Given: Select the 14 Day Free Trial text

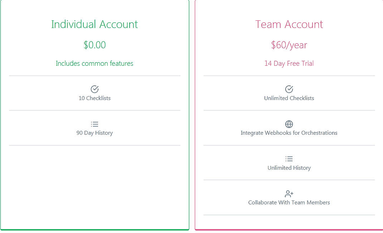Looking at the screenshot, I should (x=289, y=63).
